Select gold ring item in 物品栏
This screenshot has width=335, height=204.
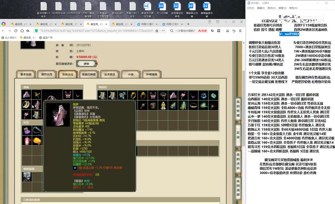click(133, 95)
